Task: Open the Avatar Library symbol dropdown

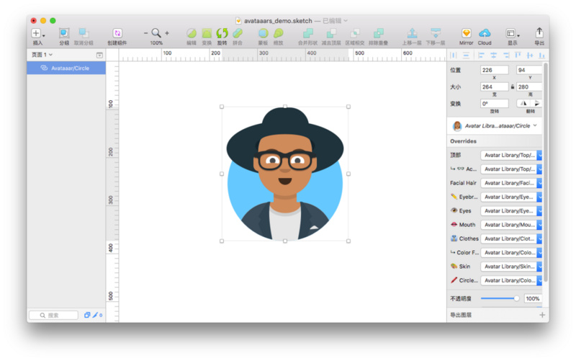Action: point(495,125)
